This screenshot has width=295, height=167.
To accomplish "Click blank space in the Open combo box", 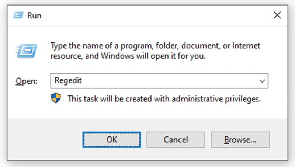I will [169, 81].
